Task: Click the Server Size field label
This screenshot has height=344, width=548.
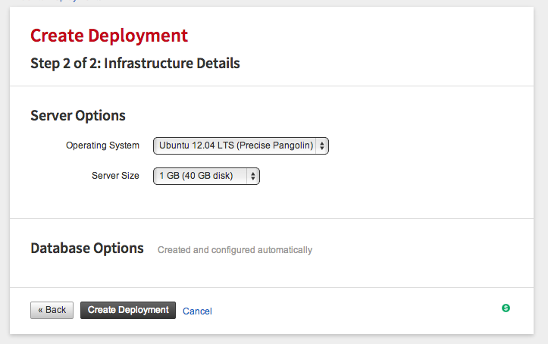Action: coord(115,176)
